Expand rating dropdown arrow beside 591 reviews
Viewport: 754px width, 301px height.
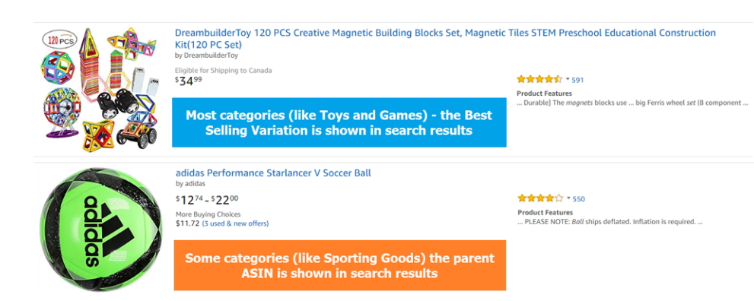568,79
